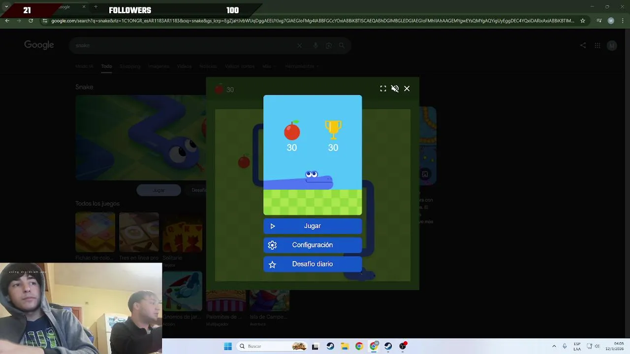
Task: Click the tray microphone icon
Action: 565,346
